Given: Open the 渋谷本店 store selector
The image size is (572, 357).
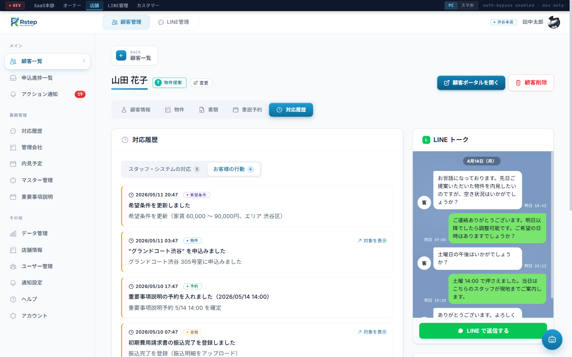Looking at the screenshot, I should click(x=503, y=22).
